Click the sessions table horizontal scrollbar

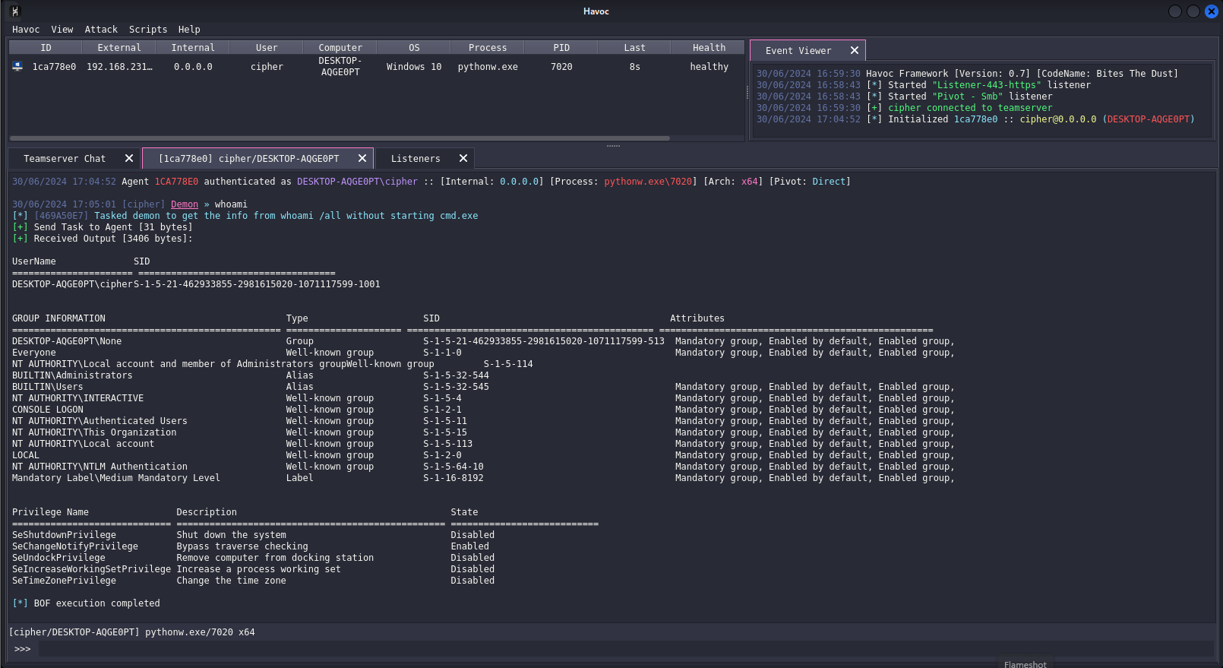click(340, 138)
